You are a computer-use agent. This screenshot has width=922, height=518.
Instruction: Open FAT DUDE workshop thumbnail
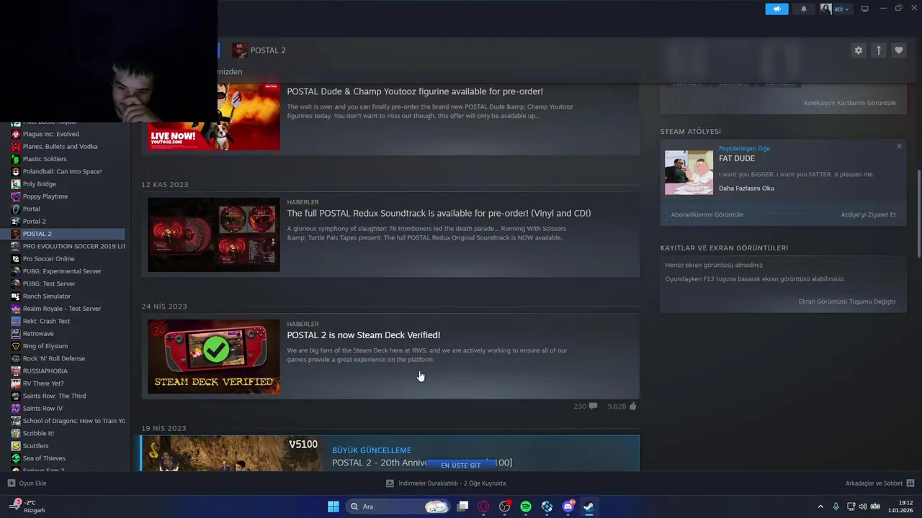coord(689,172)
